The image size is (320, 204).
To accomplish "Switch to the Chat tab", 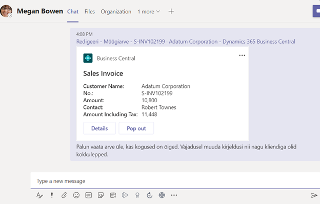I will tap(73, 12).
